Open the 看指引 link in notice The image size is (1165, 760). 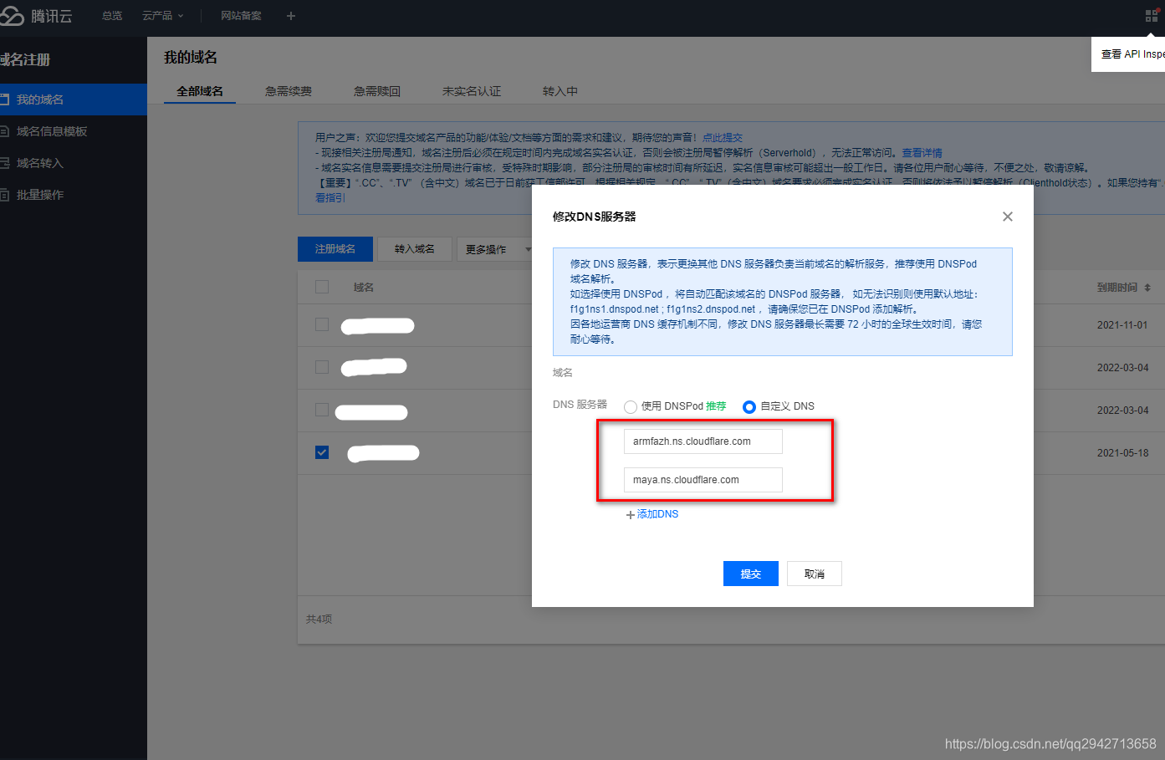pyautogui.click(x=330, y=198)
